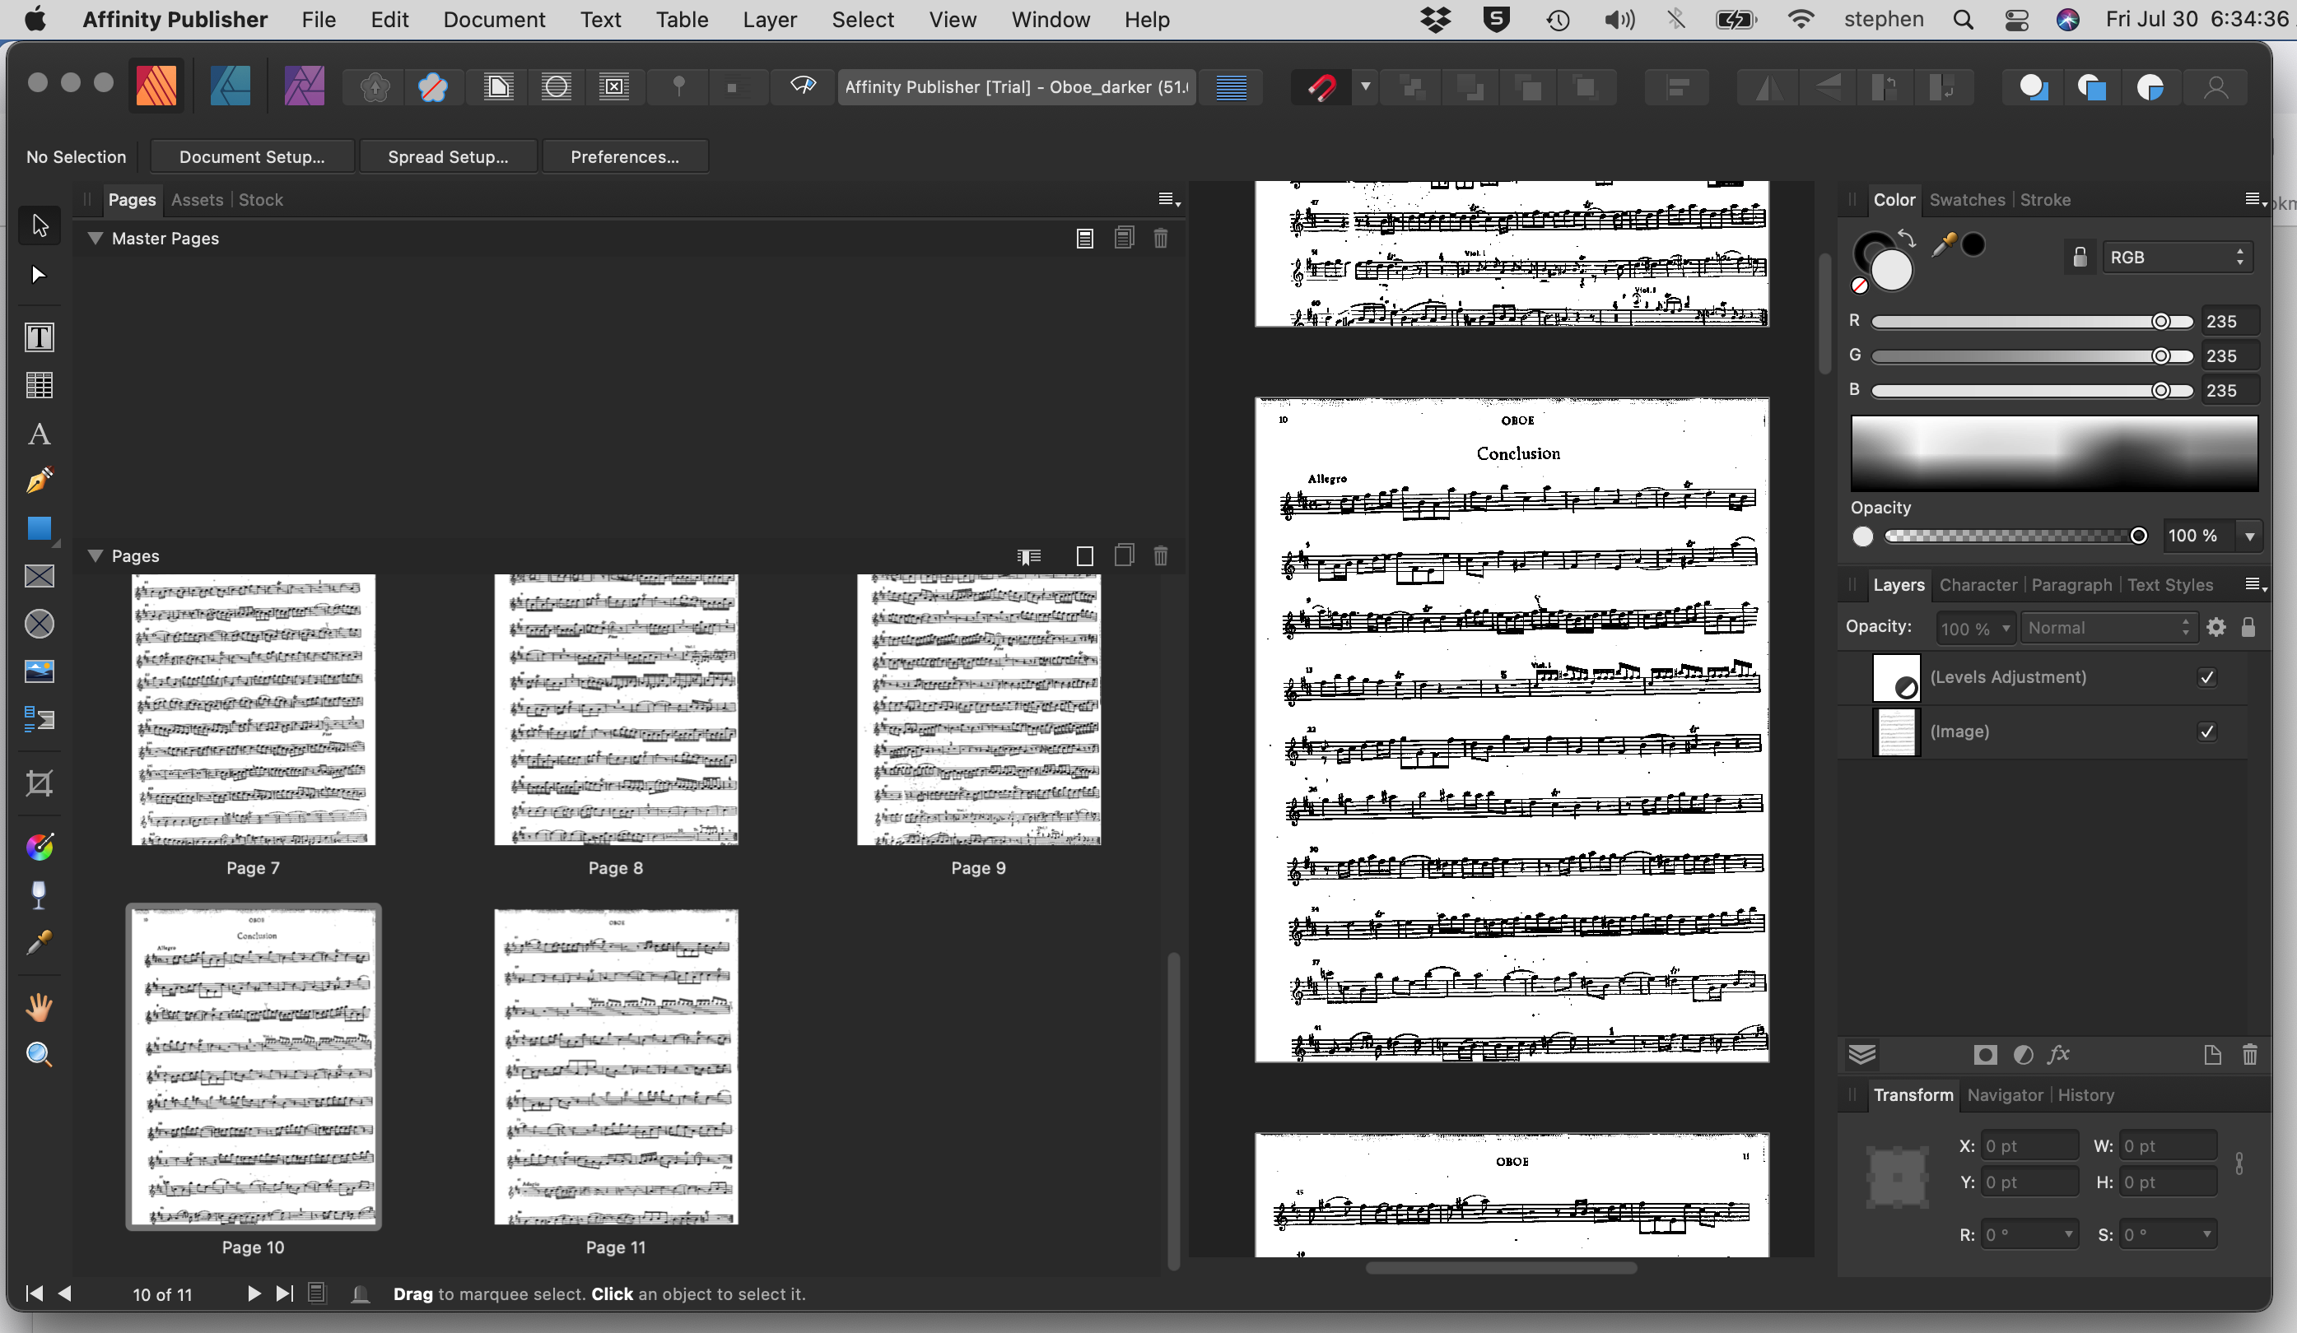
Task: Toggle visibility of Levels Adjustment layer
Action: coord(2206,677)
